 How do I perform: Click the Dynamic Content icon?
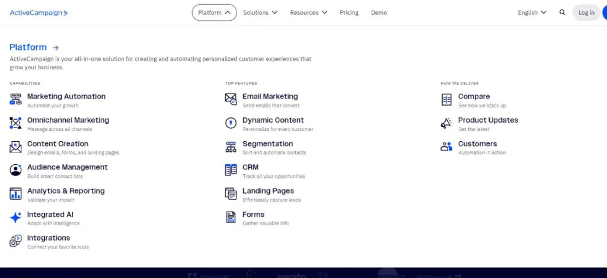231,123
